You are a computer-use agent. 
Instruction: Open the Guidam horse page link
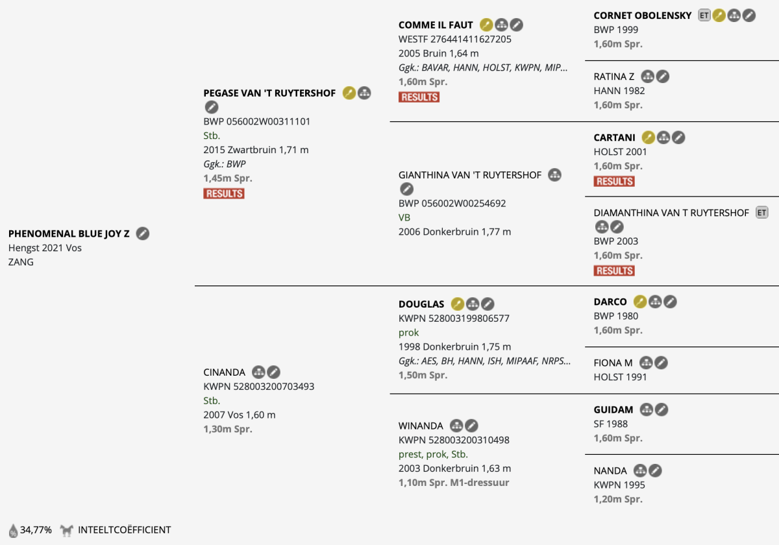pyautogui.click(x=613, y=410)
